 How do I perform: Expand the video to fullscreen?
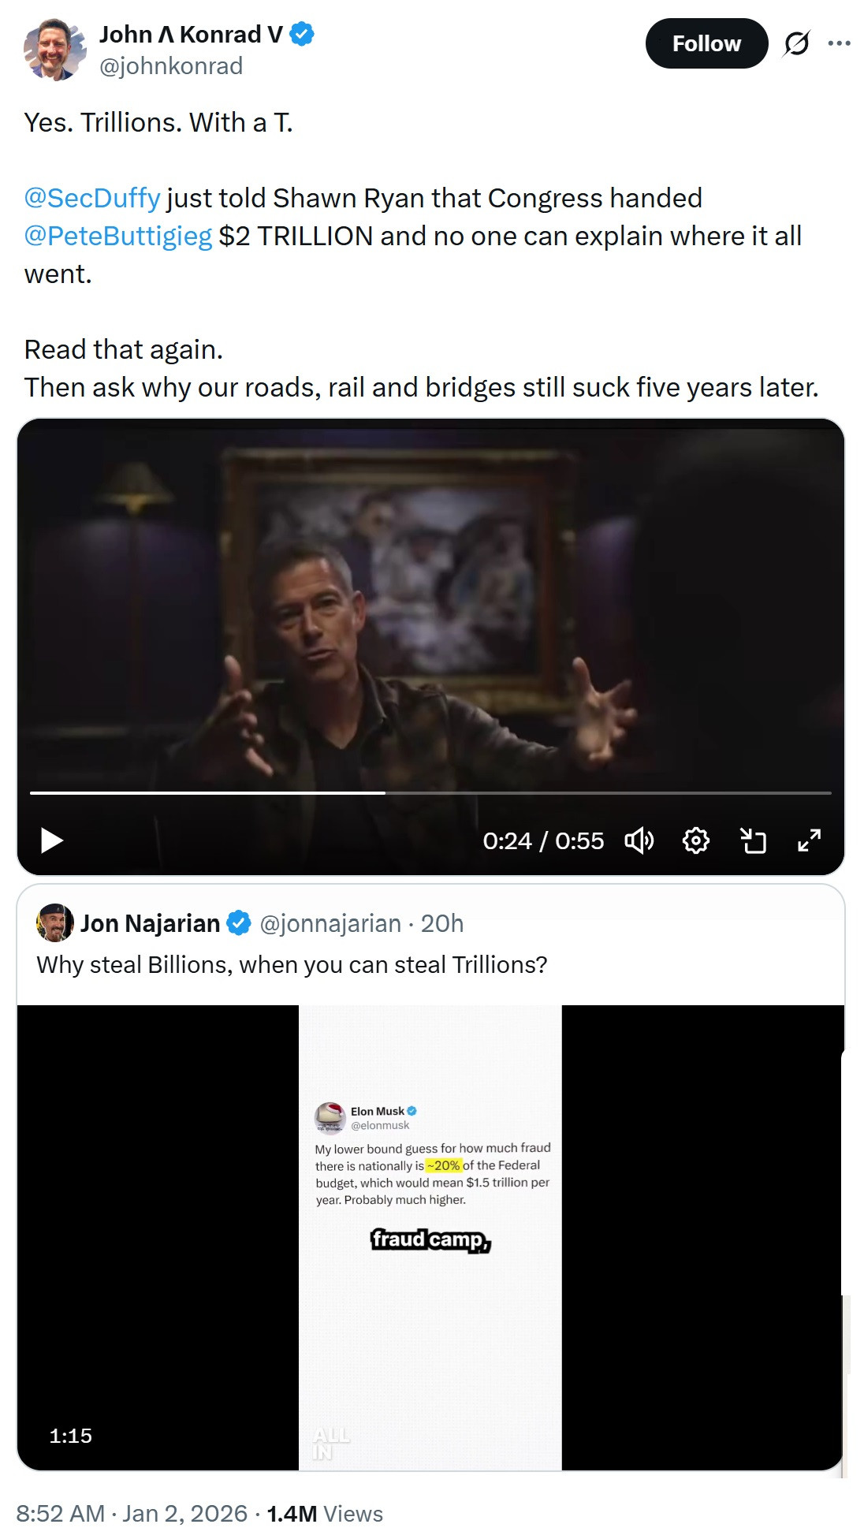[810, 840]
